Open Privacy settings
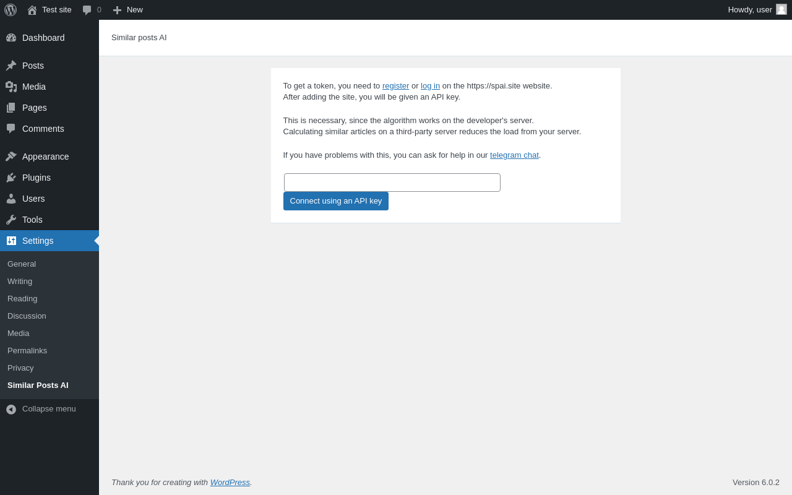Viewport: 792px width, 495px height. pos(49,368)
